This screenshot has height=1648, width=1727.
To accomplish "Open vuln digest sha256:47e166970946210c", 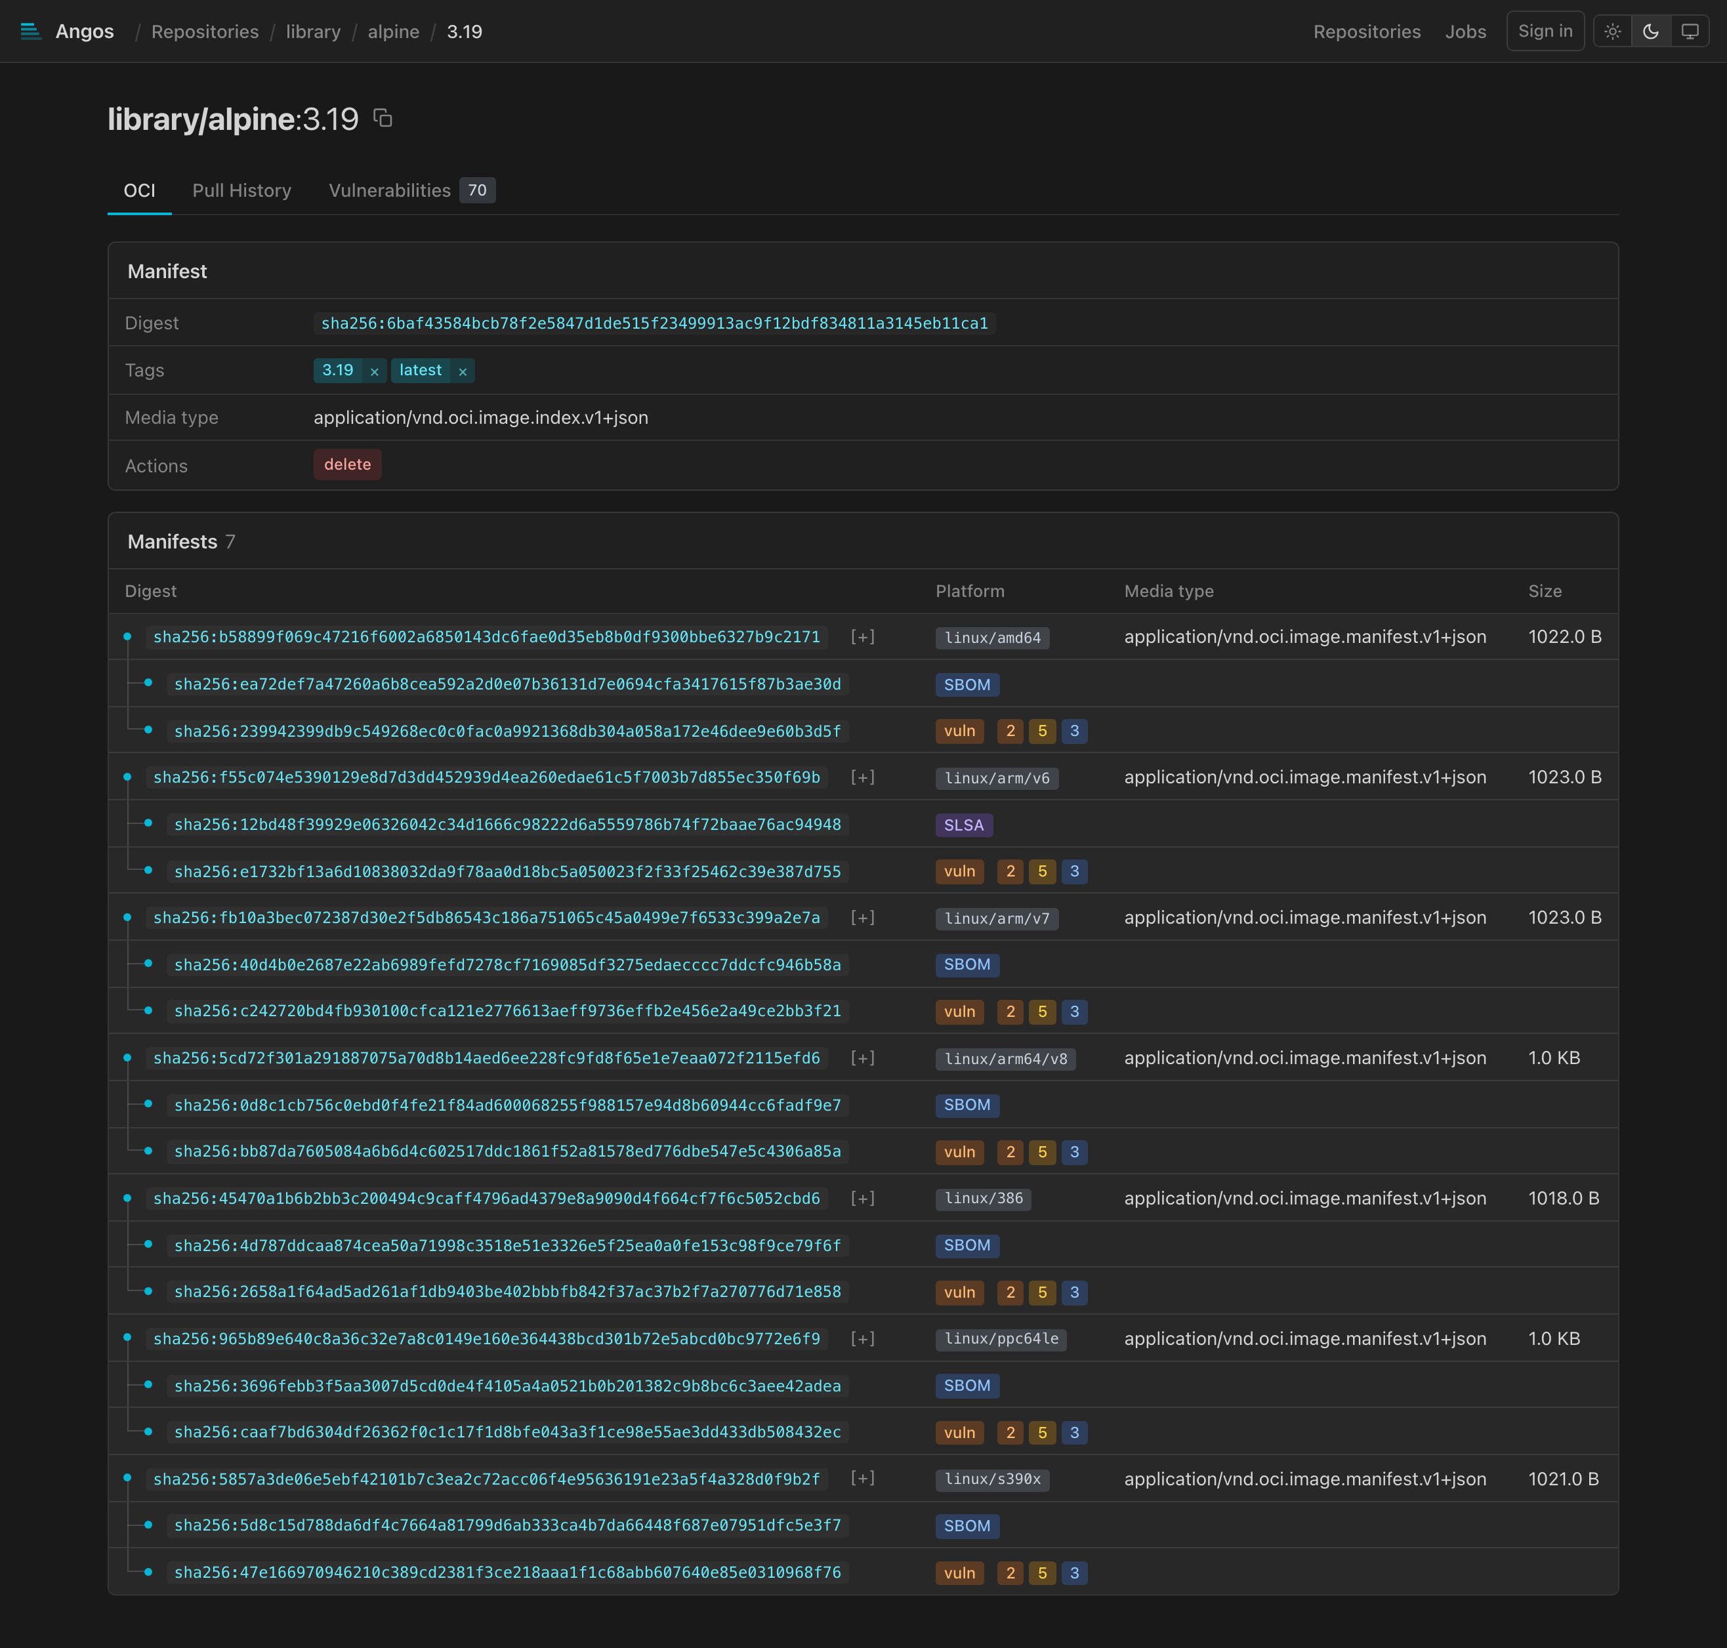I will pos(508,1573).
